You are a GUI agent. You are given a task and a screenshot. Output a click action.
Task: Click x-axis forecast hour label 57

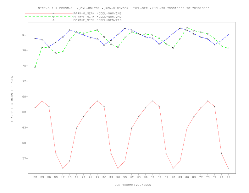click(x=166, y=177)
